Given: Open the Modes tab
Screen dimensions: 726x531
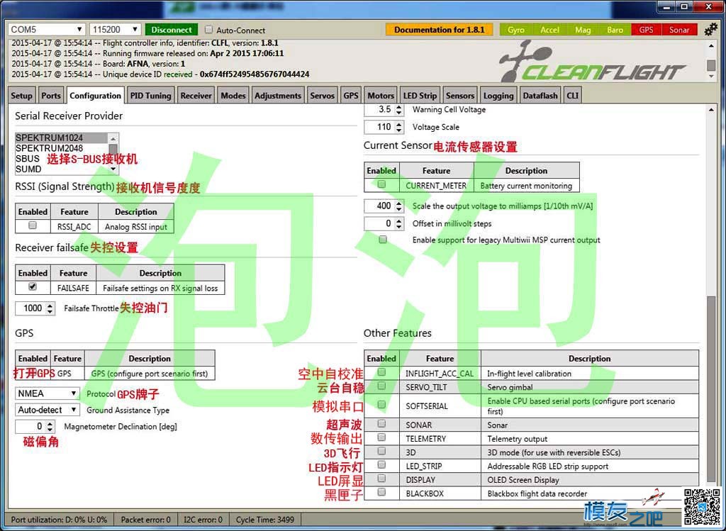Looking at the screenshot, I should (233, 96).
